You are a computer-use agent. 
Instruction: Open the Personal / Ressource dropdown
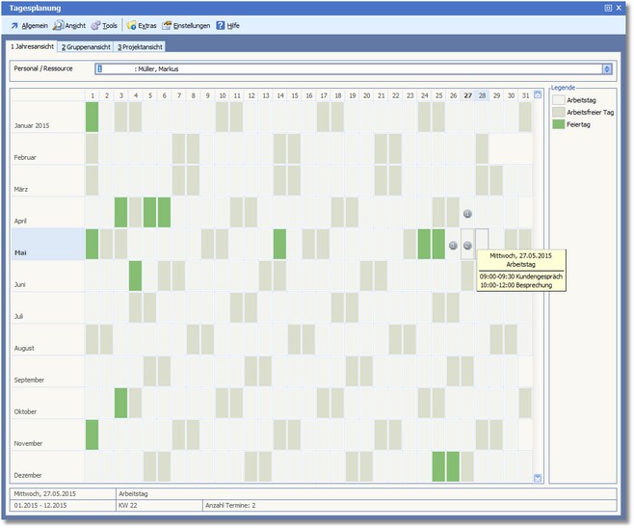607,69
